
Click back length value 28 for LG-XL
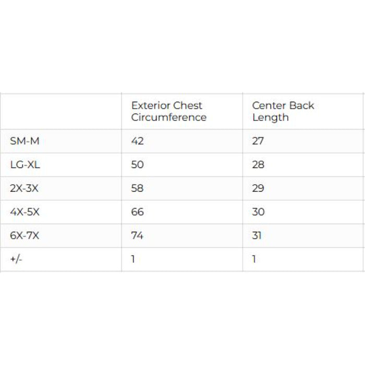[x=258, y=165]
